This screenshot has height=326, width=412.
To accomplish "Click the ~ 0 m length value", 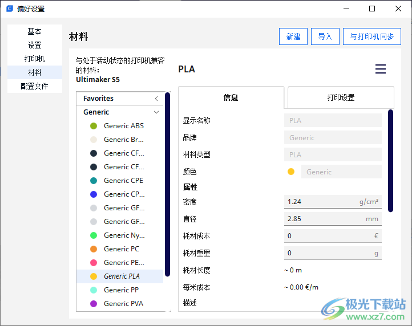I will [293, 270].
